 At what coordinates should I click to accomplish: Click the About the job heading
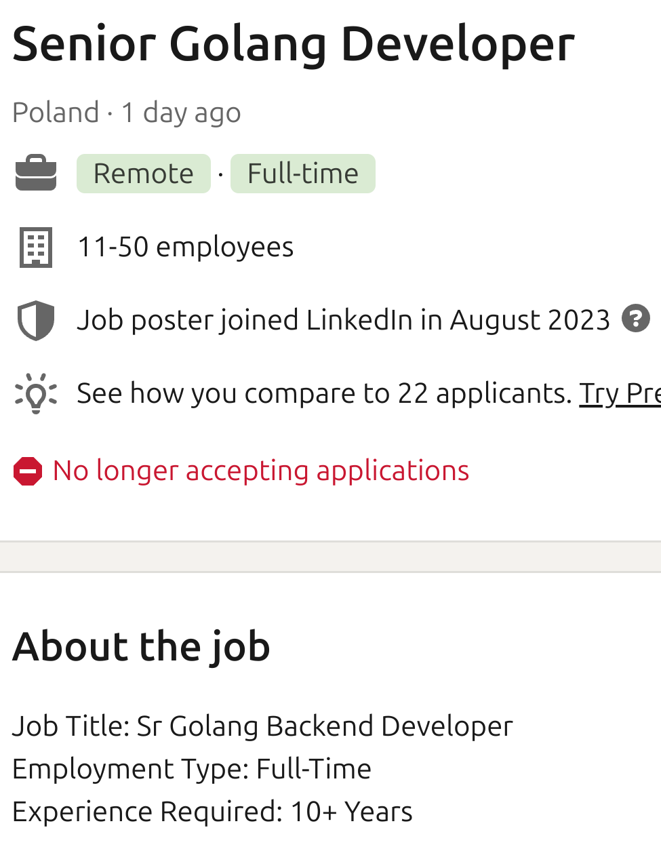(141, 646)
